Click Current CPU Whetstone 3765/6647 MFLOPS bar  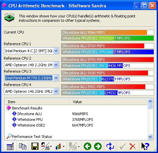tap(108, 38)
